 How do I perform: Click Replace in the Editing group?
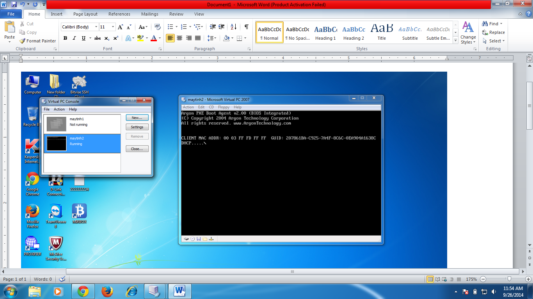(494, 32)
